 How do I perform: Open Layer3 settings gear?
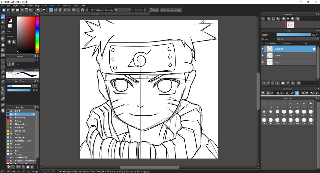coord(314,49)
